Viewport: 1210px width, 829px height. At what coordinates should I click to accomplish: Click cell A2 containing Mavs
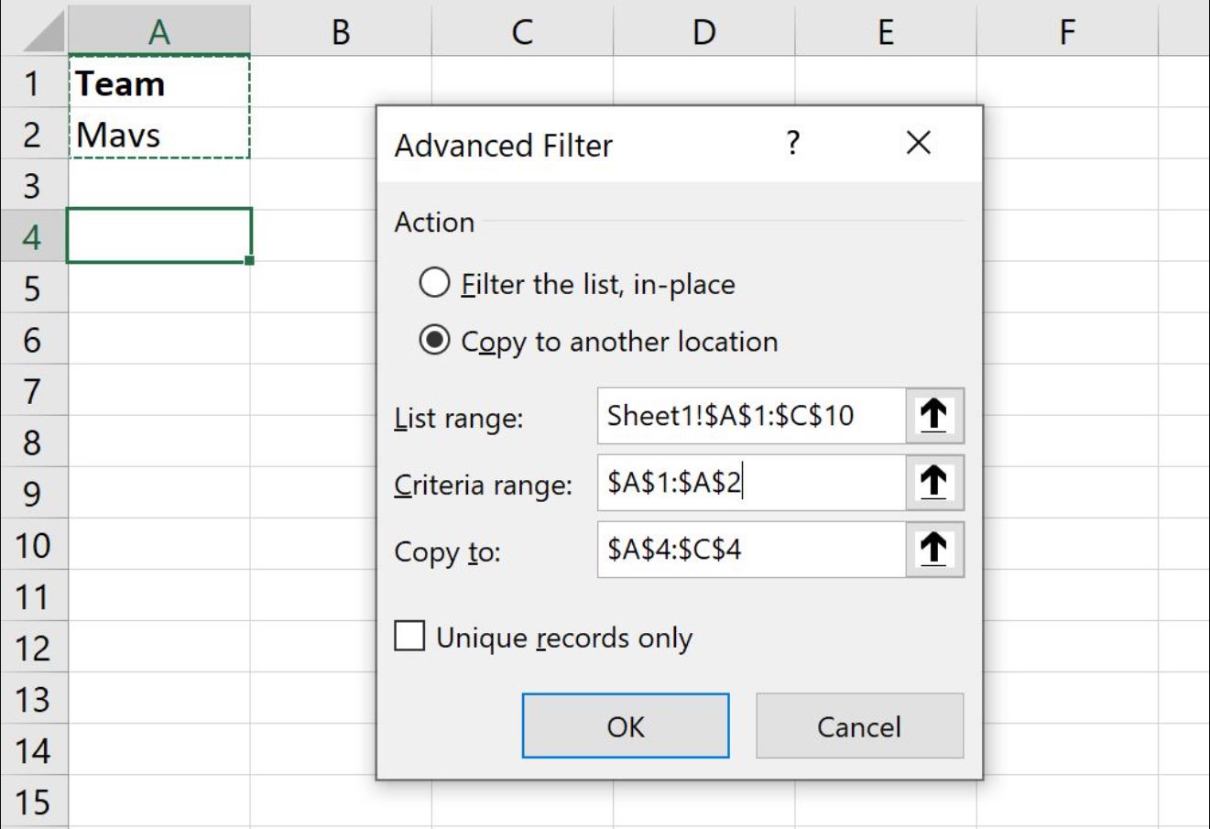[158, 135]
